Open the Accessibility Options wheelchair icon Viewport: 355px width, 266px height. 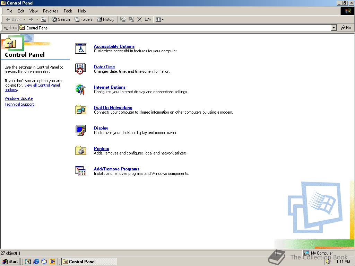point(80,48)
